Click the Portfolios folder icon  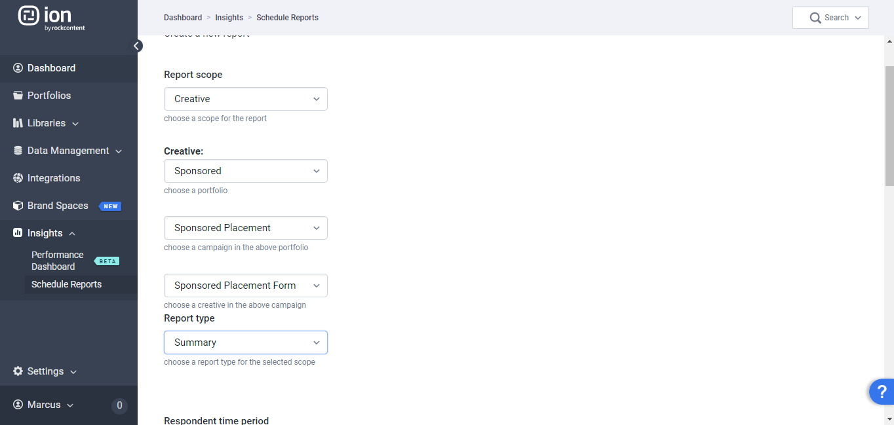18,96
